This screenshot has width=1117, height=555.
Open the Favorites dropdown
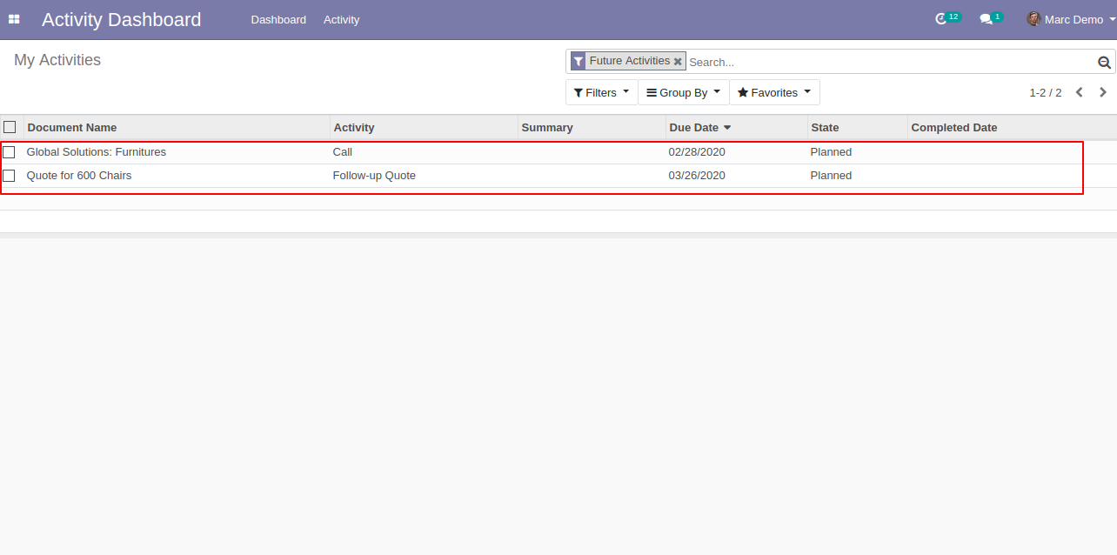(774, 92)
